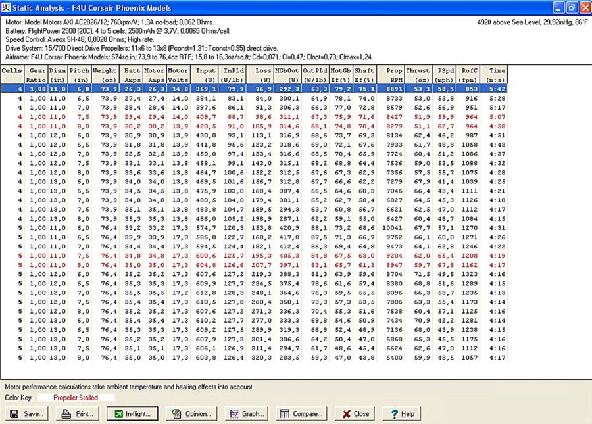Click the Propeller Stalled color key swatch

(76, 398)
